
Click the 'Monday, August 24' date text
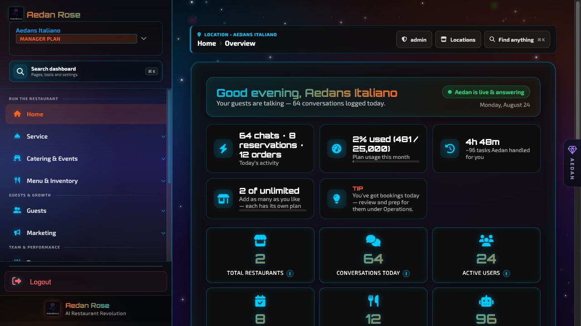coord(505,105)
